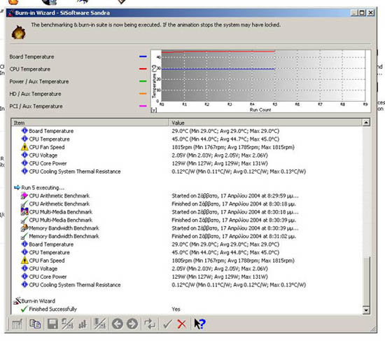The height and width of the screenshot is (341, 385).
Task: Copy results with the copy toolbar icon
Action: coord(35,324)
